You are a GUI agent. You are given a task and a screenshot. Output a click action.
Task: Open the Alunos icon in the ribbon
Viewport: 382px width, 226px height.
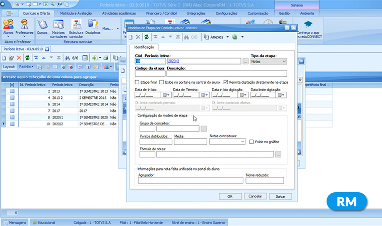(8, 27)
